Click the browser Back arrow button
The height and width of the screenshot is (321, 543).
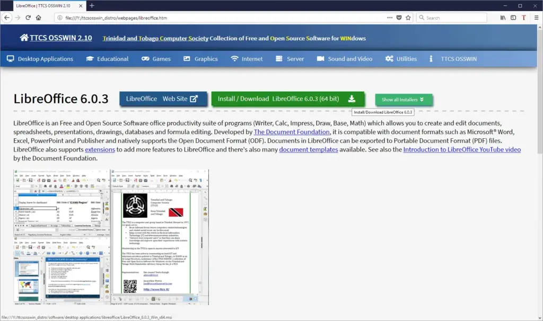point(7,17)
